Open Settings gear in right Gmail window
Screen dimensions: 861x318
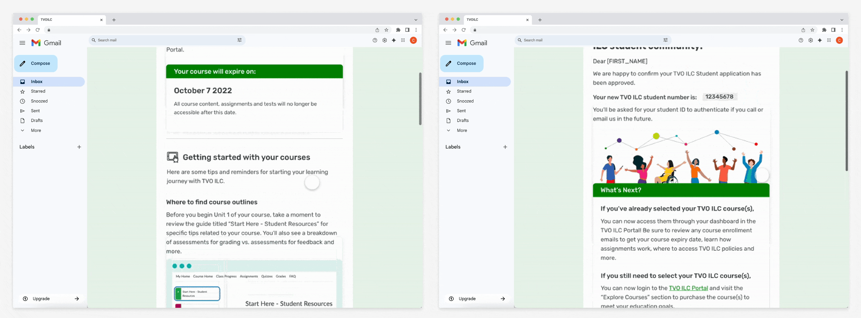[810, 40]
